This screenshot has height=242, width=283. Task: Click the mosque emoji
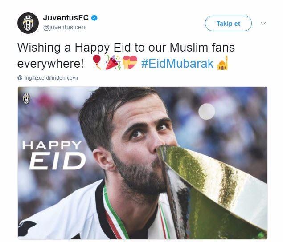click(x=222, y=63)
